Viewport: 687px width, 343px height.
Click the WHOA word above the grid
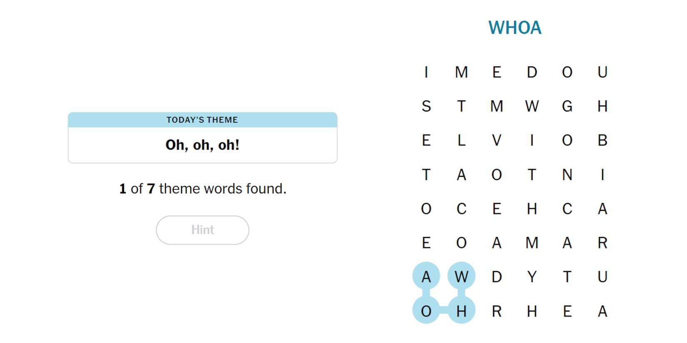coord(515,28)
